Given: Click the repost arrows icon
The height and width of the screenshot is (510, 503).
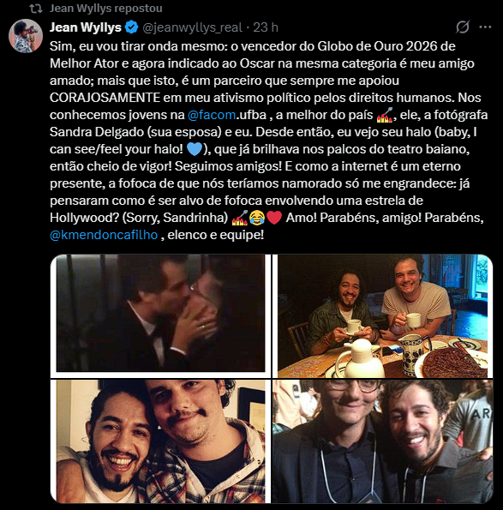Looking at the screenshot, I should click(x=36, y=9).
